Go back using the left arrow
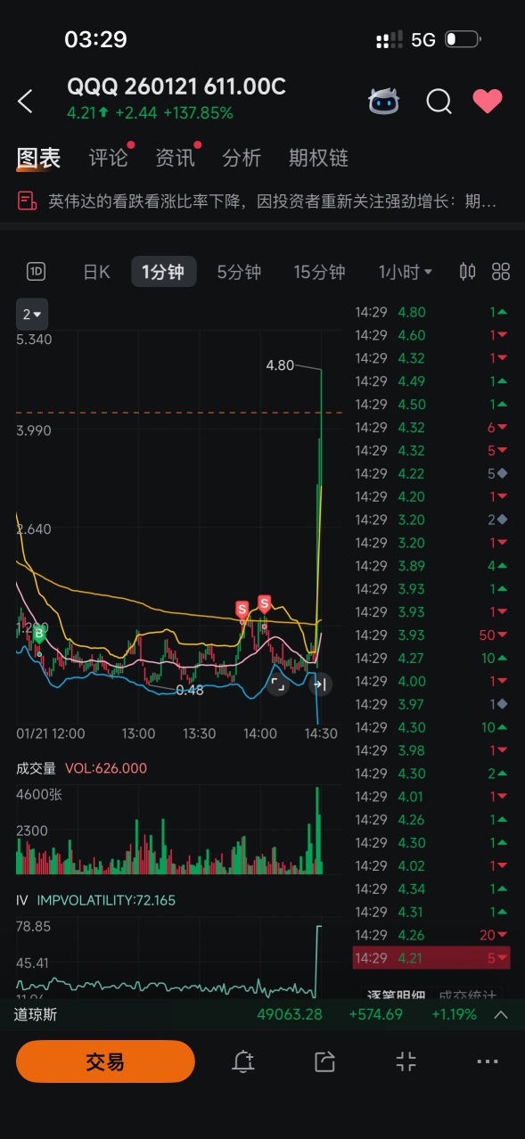525x1139 pixels. pos(25,102)
